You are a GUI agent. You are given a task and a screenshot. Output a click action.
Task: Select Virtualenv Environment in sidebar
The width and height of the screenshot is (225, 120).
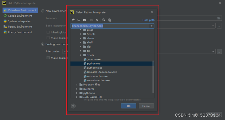20,10
